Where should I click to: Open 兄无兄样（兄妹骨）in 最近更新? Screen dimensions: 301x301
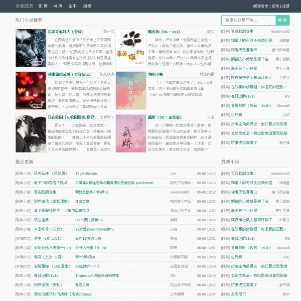coord(51,174)
